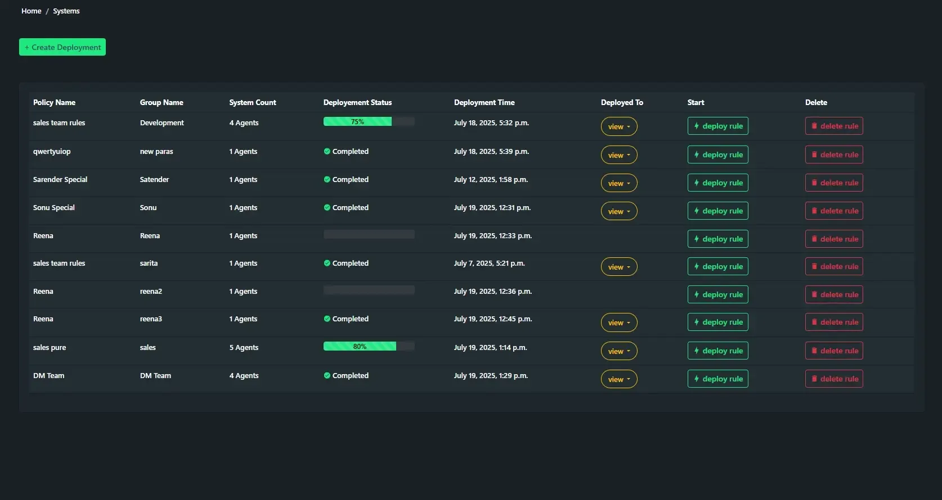The image size is (942, 500).
Task: Open view dropdown for DM Team
Action: click(619, 379)
